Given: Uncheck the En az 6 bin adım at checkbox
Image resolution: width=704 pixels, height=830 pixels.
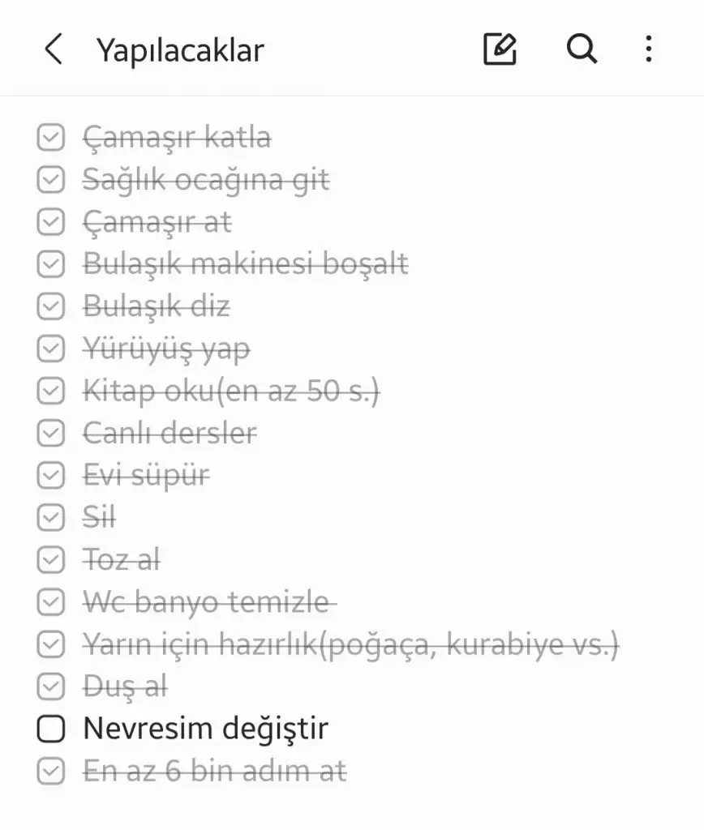Looking at the screenshot, I should point(51,772).
